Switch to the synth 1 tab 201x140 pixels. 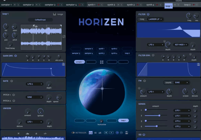(91, 5)
